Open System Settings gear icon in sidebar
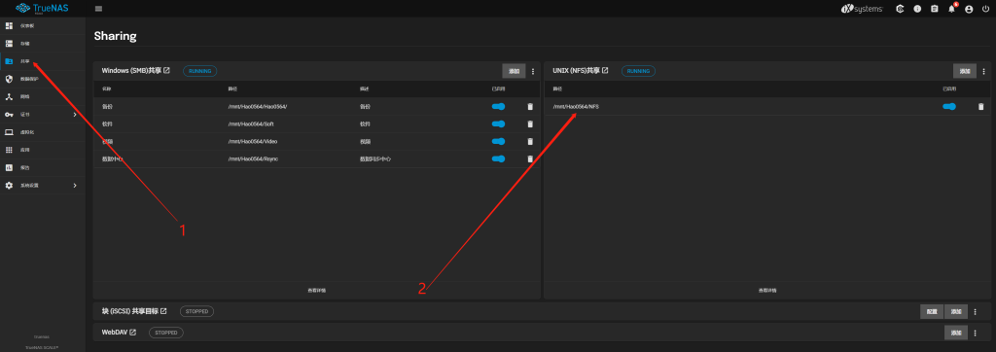The width and height of the screenshot is (996, 352). [9, 186]
